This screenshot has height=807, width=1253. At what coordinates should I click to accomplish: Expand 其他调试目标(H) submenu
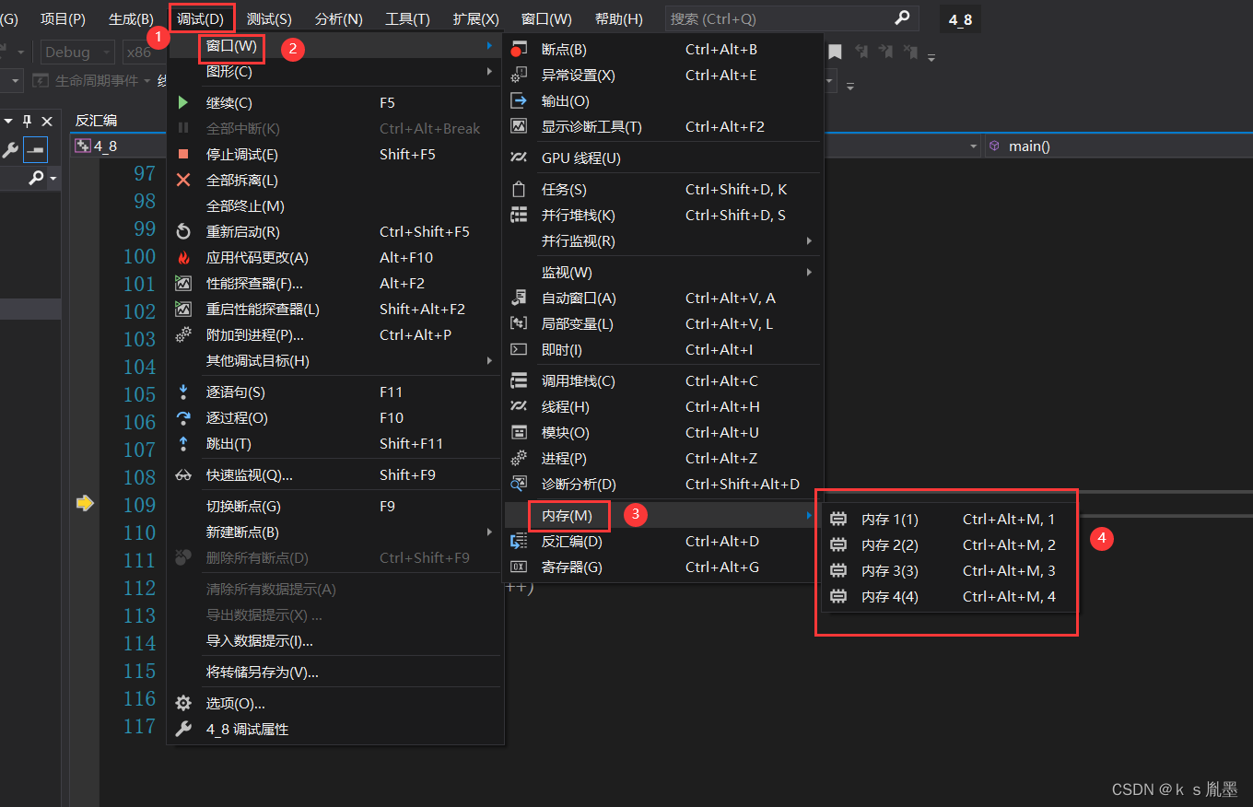(334, 361)
